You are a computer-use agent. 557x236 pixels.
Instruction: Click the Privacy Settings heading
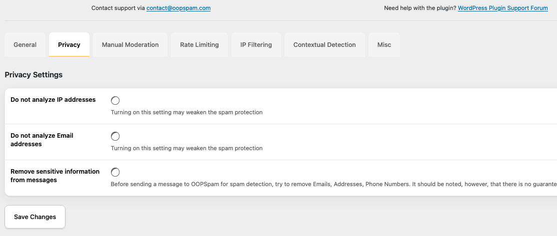click(x=33, y=75)
